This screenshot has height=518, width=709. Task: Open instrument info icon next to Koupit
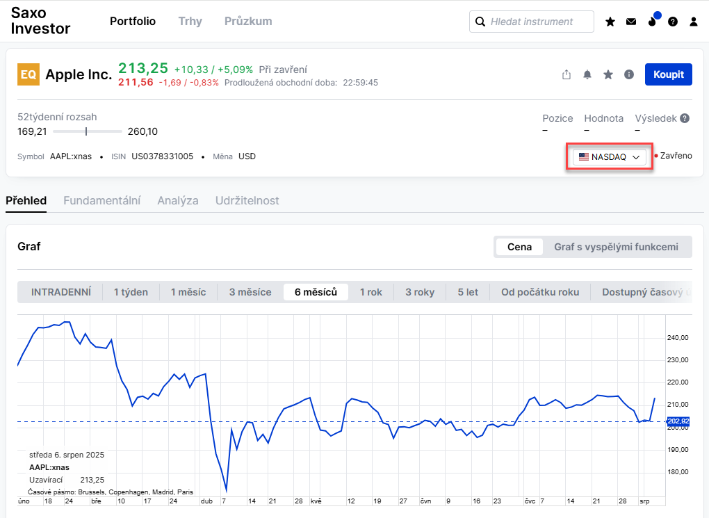(x=629, y=74)
